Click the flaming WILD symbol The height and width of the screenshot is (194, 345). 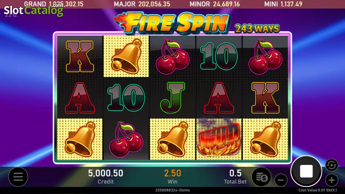[219, 139]
